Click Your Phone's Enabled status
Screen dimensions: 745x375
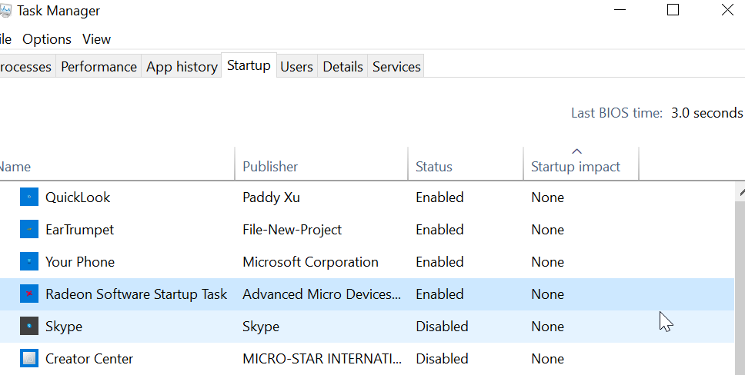coord(439,261)
